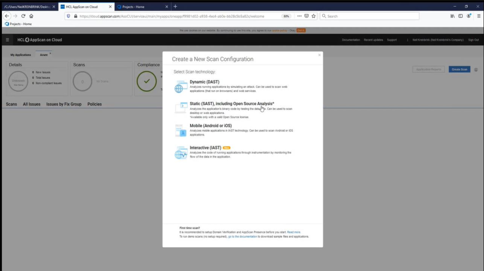Open a new browser tab

click(175, 7)
